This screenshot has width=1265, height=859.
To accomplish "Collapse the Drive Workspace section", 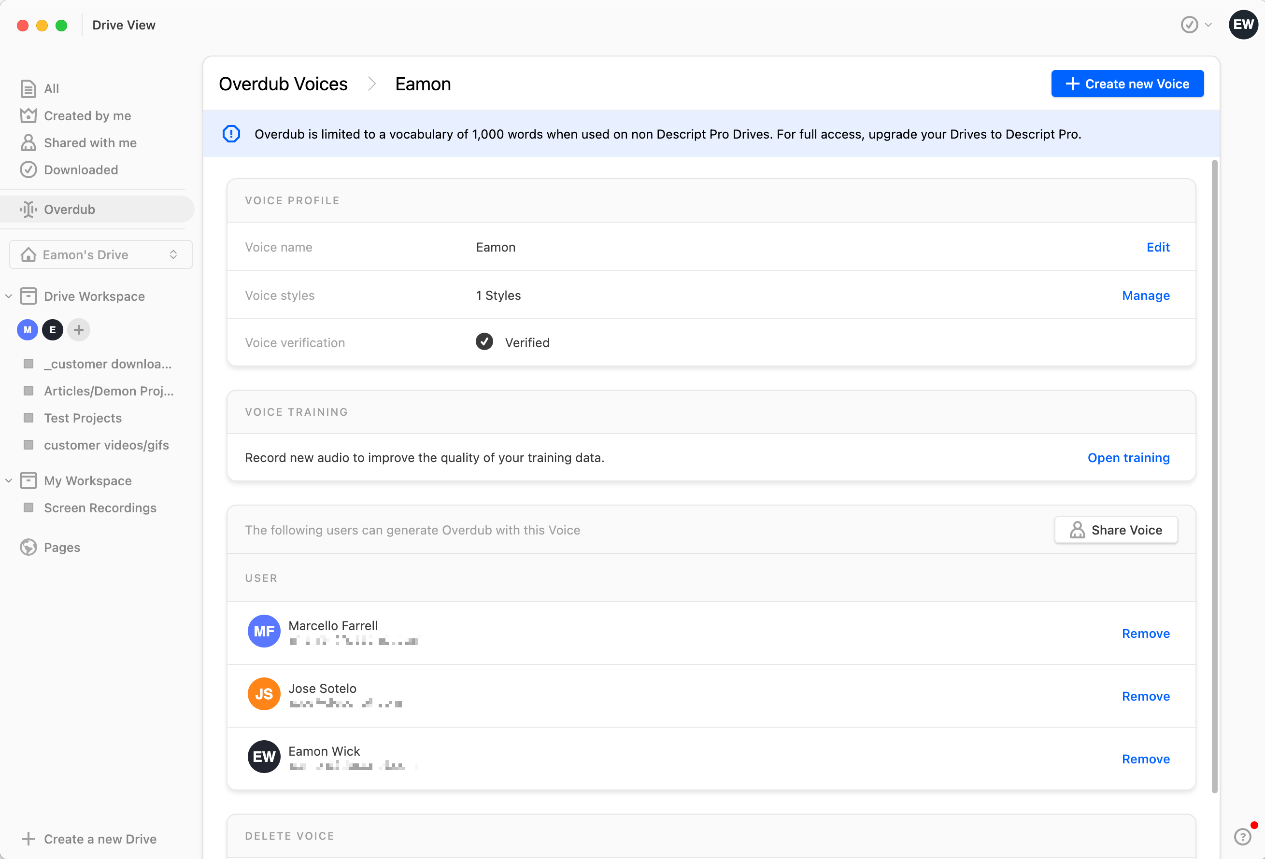I will 9,296.
